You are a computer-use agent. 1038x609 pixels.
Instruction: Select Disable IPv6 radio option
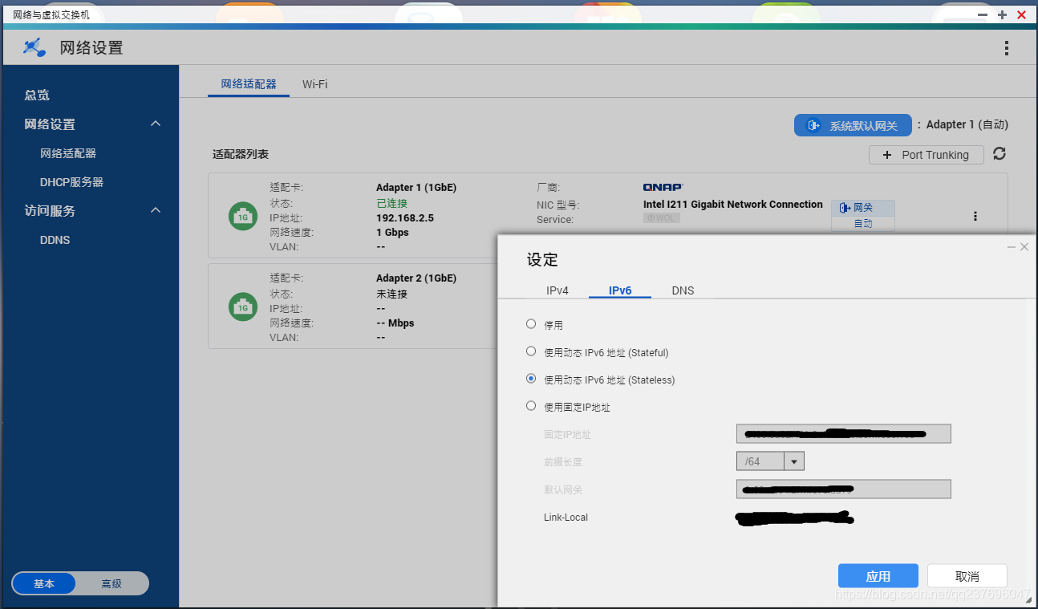click(x=531, y=324)
